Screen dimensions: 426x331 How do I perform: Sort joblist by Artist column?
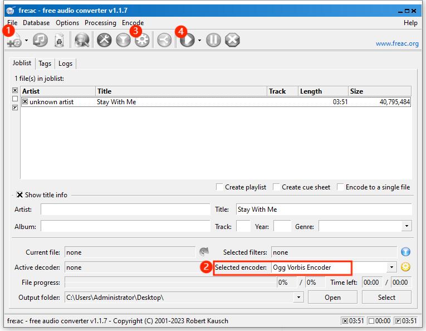(58, 91)
